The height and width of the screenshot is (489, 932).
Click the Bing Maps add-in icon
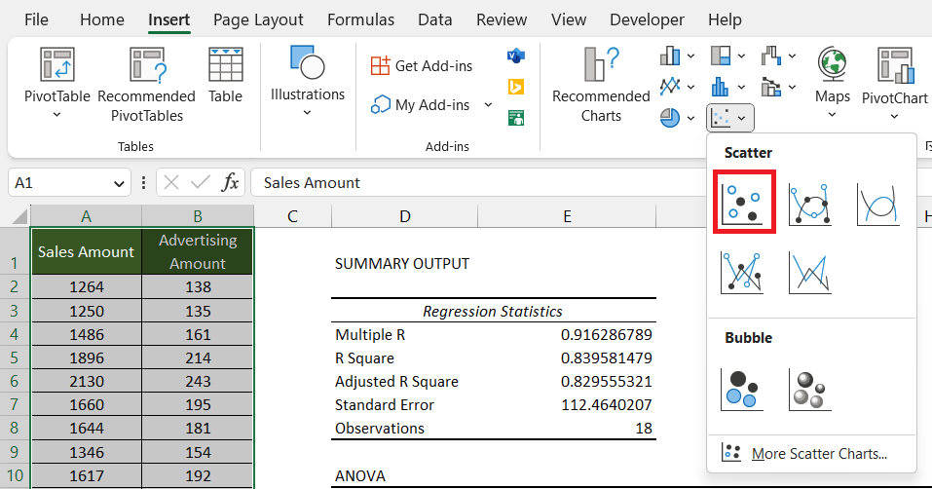(516, 87)
